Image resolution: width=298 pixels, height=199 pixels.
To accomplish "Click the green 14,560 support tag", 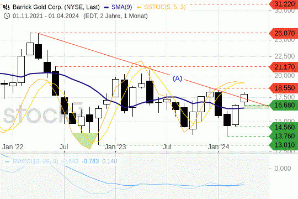I will [284, 127].
